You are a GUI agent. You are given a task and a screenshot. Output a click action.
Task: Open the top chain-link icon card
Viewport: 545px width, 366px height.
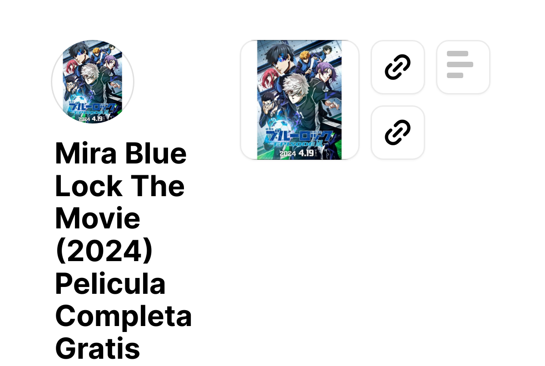point(398,67)
